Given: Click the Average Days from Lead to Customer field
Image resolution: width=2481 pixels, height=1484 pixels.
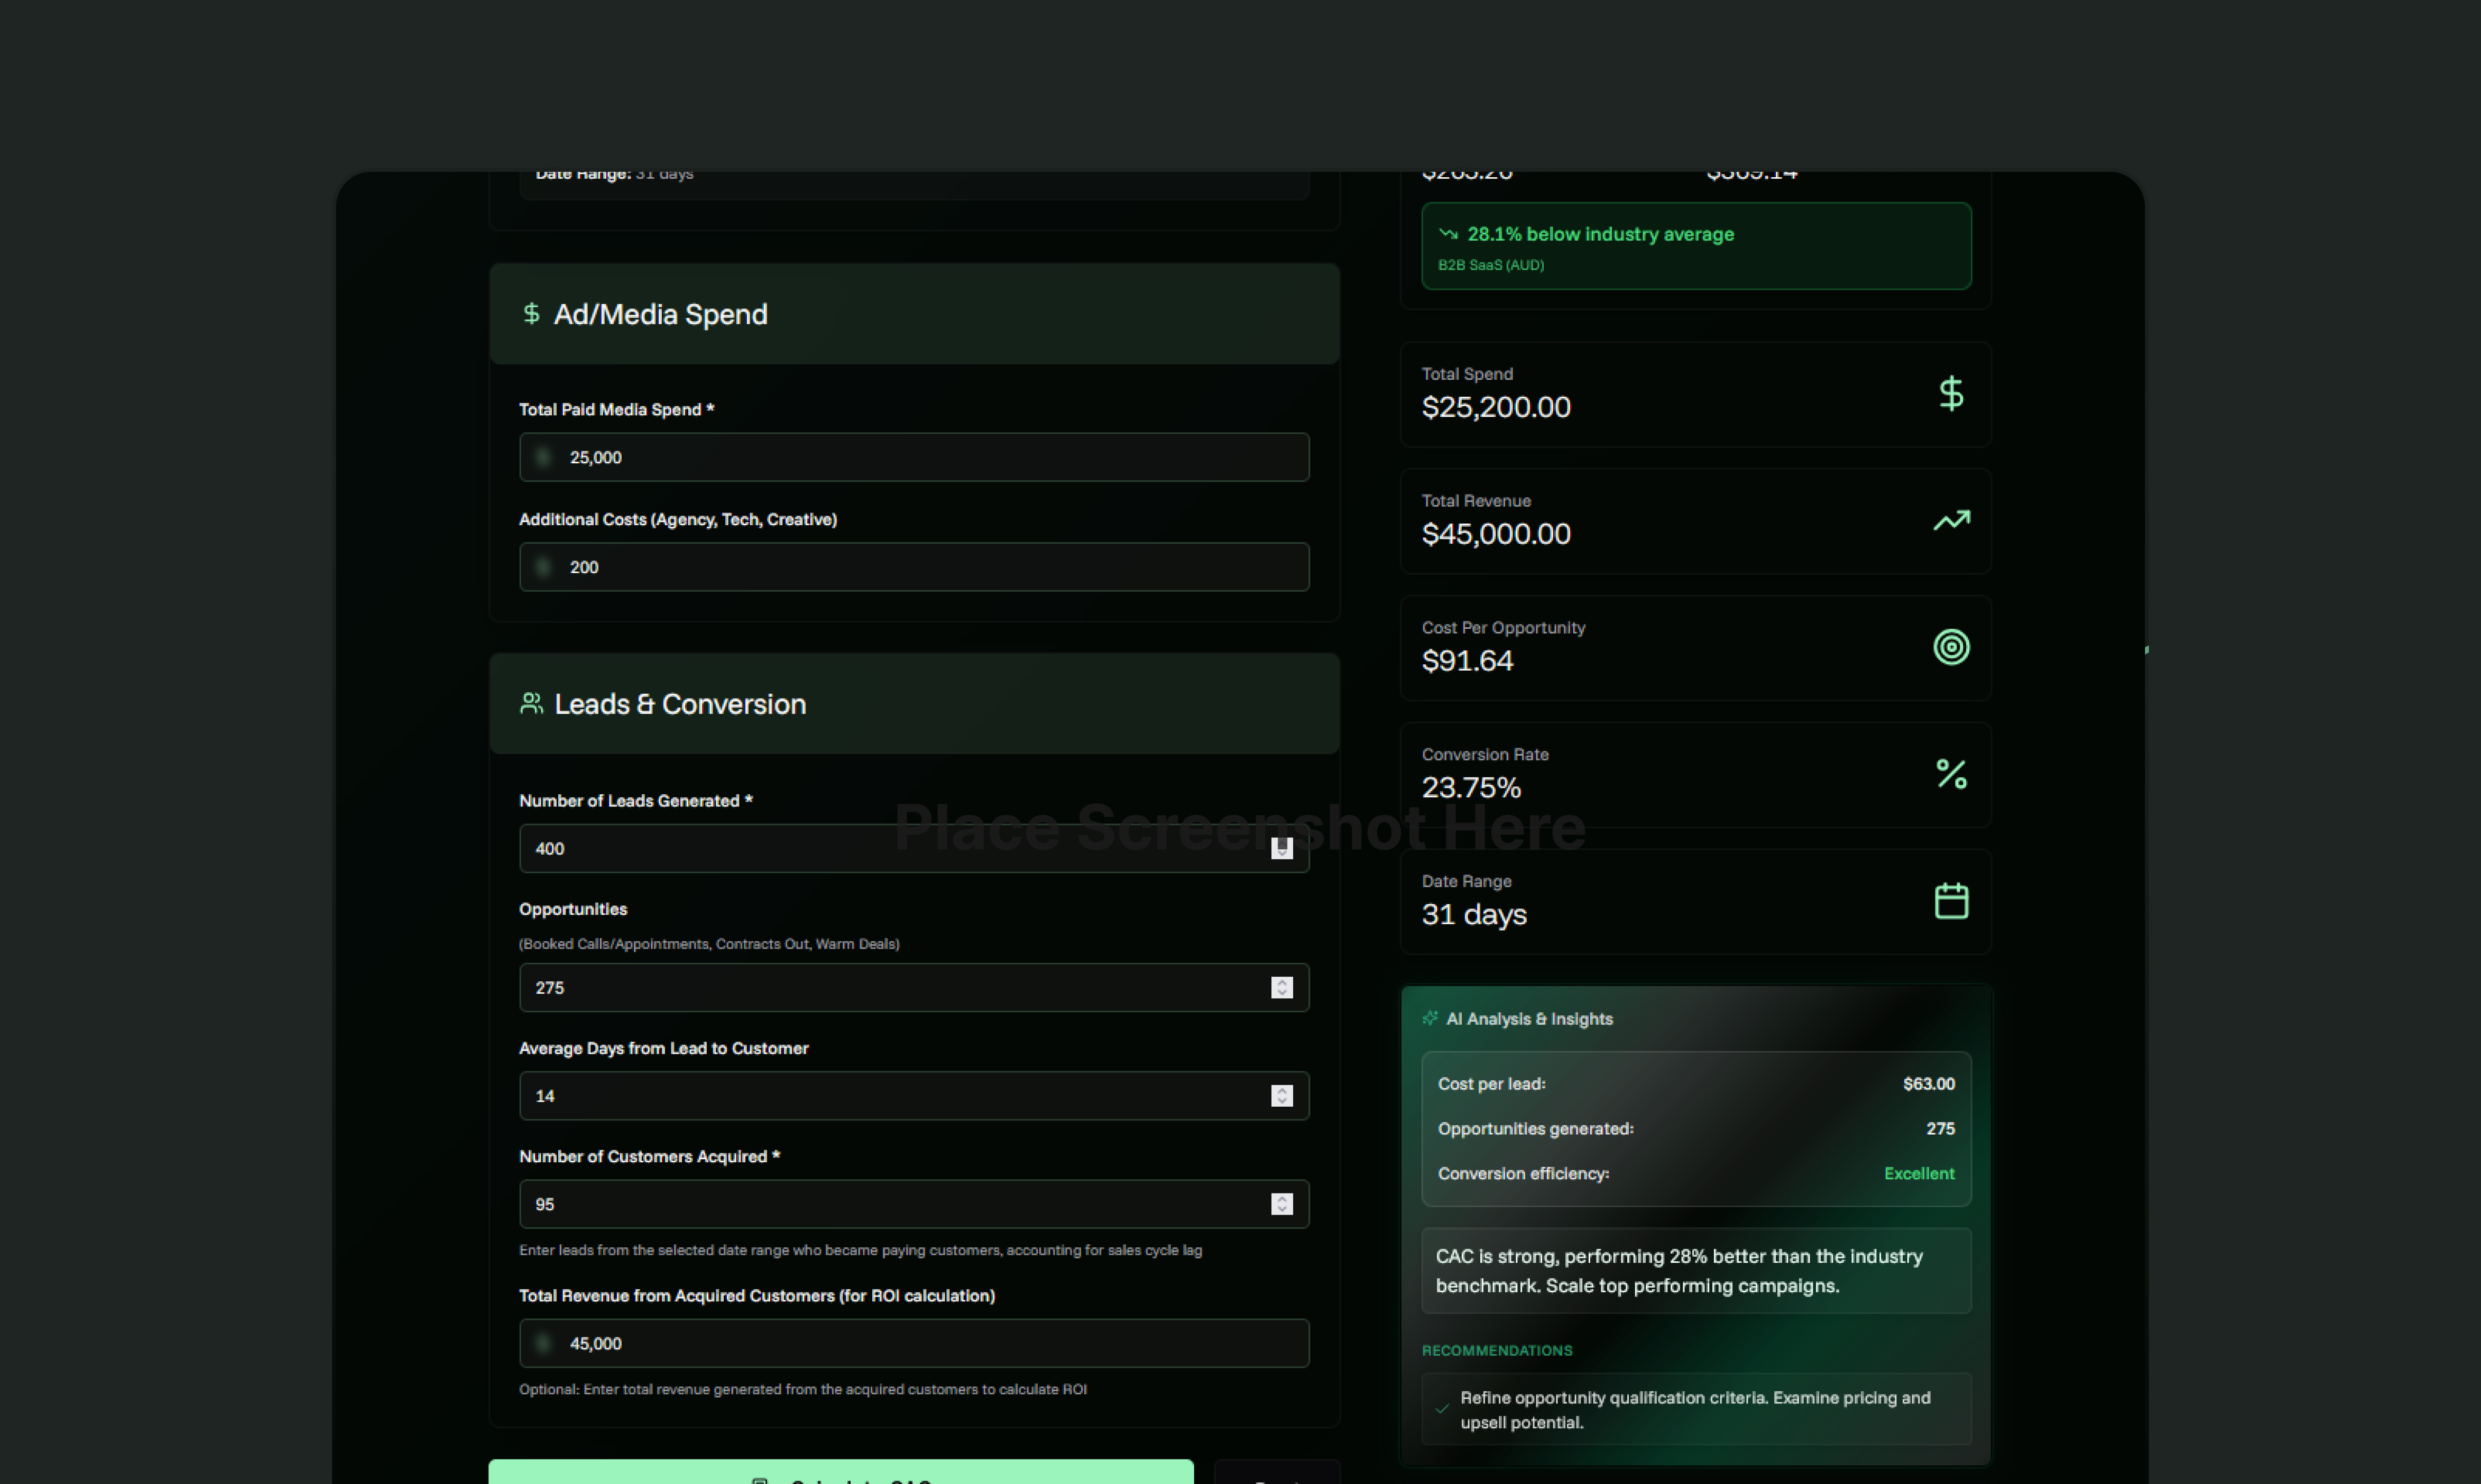Looking at the screenshot, I should 914,1096.
